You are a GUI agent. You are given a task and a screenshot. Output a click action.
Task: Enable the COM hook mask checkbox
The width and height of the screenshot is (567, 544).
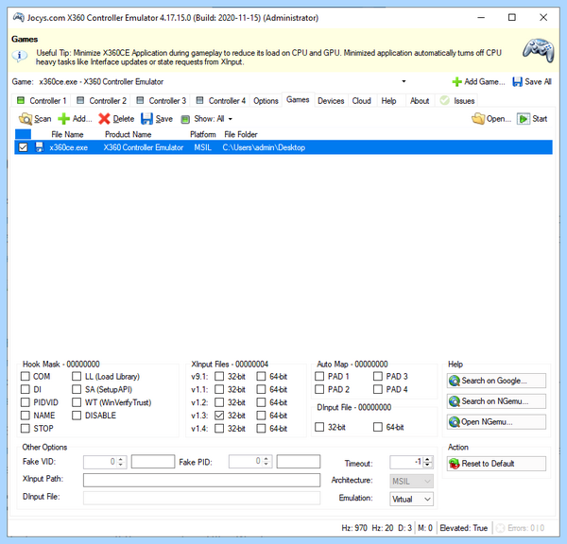pyautogui.click(x=26, y=376)
